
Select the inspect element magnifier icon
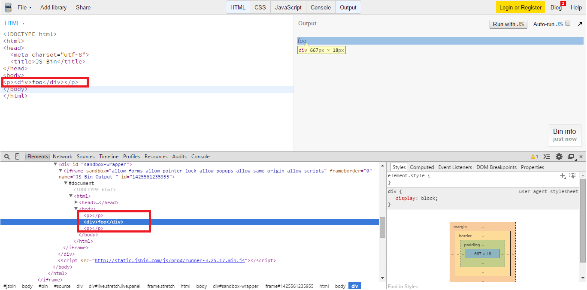click(6, 156)
